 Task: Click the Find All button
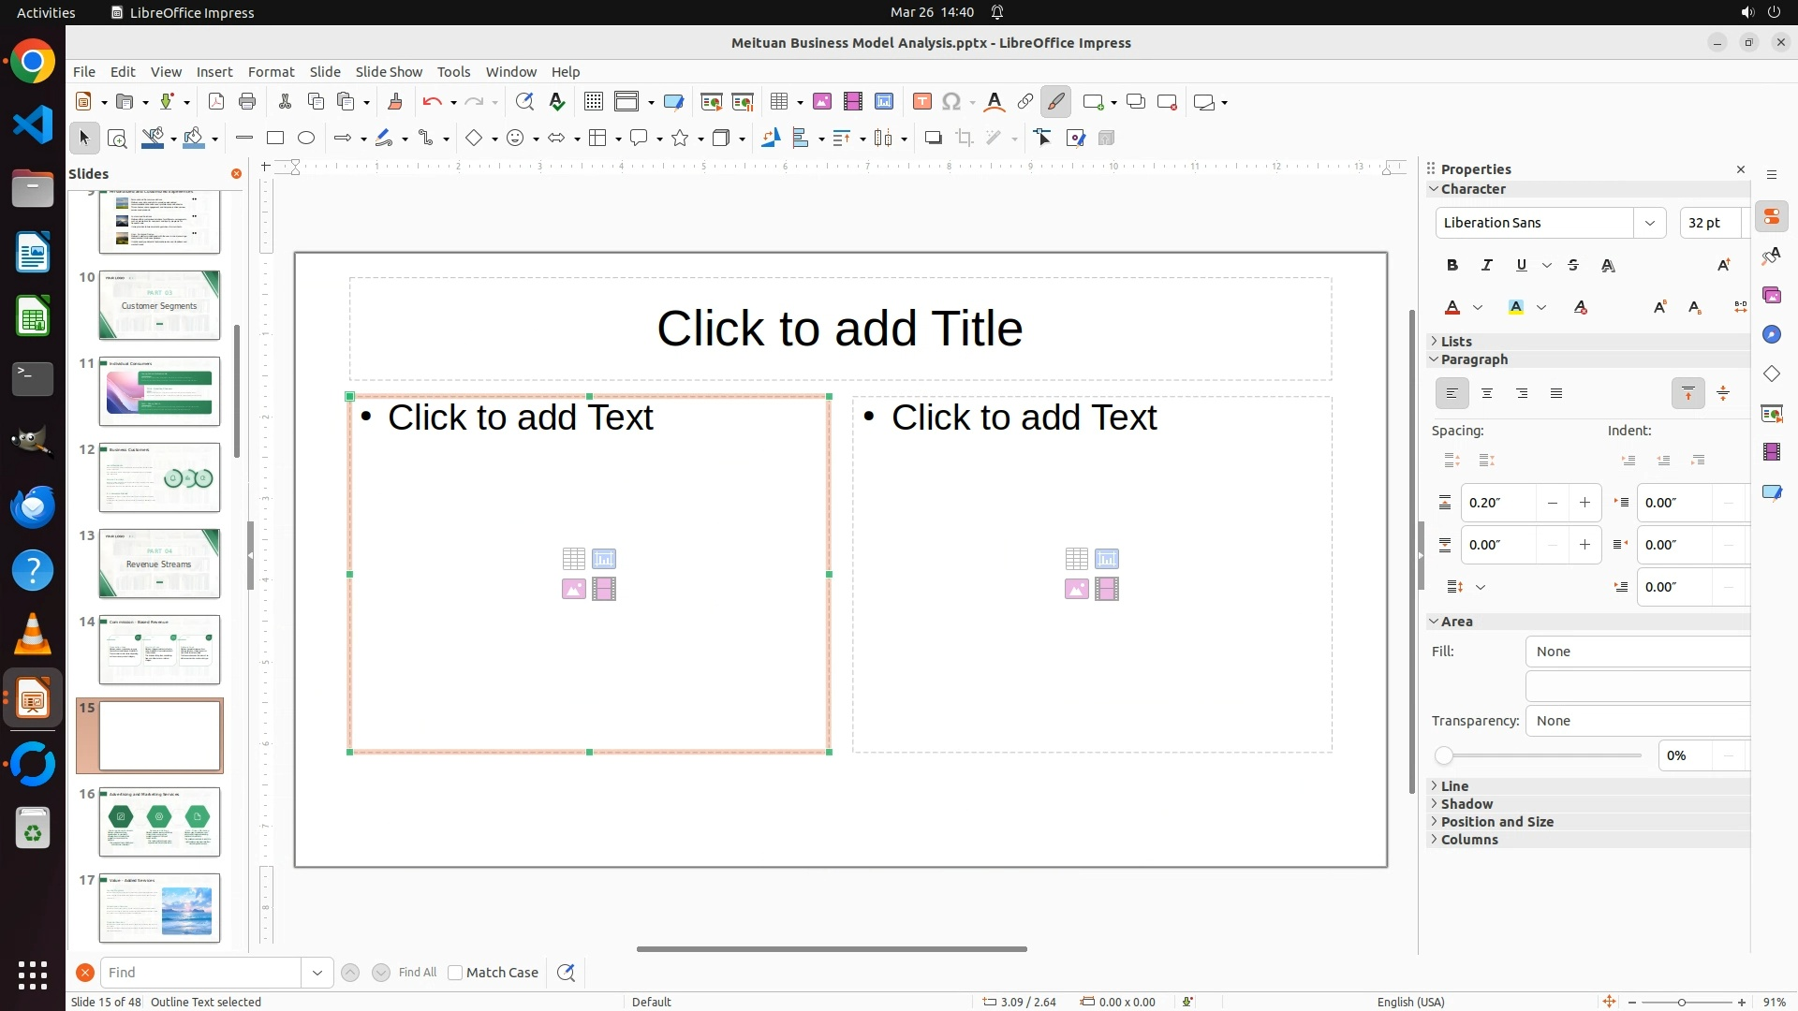(417, 973)
